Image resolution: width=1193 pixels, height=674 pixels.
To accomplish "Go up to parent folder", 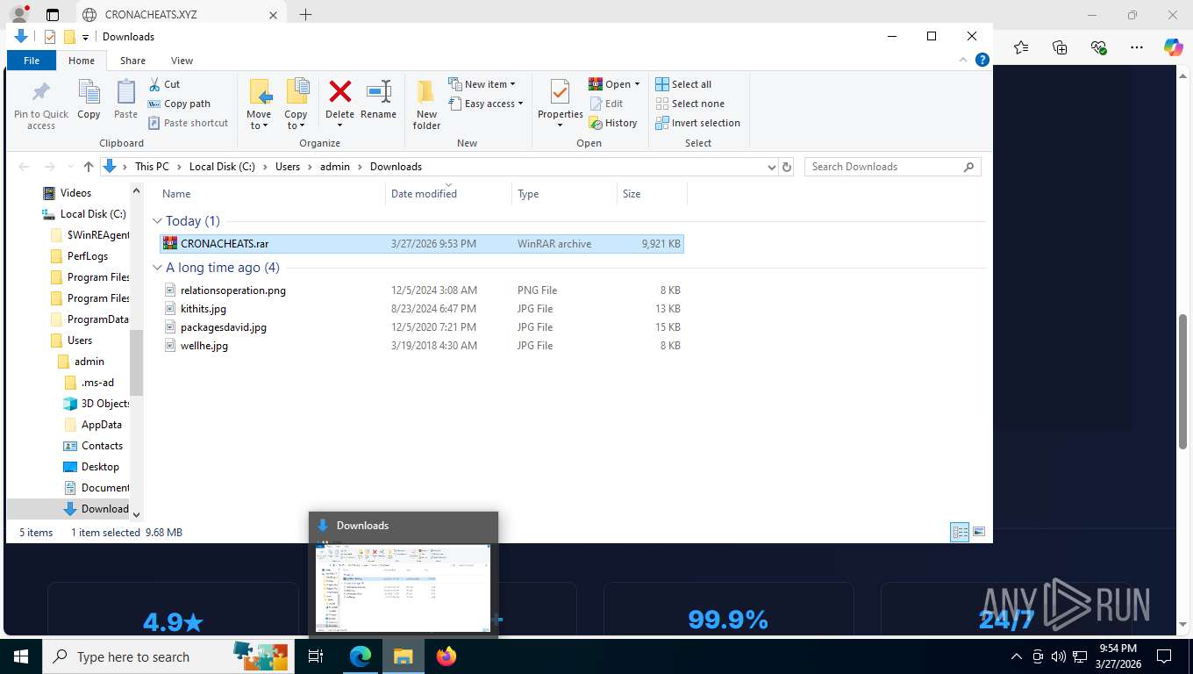I will [88, 167].
